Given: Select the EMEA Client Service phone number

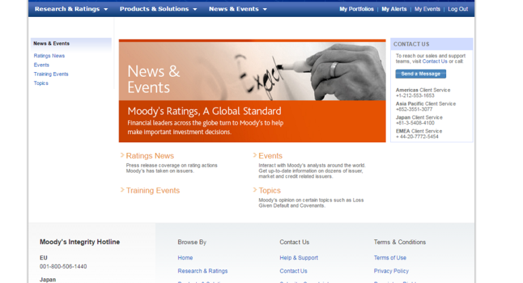Looking at the screenshot, I should pyautogui.click(x=417, y=137).
